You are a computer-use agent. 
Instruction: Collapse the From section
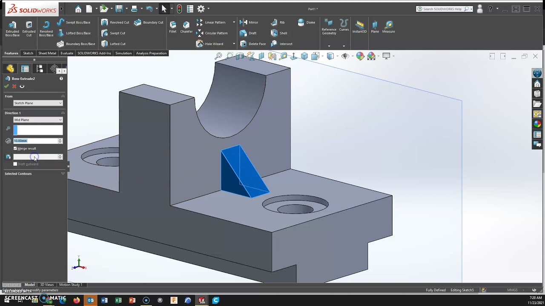click(x=63, y=96)
